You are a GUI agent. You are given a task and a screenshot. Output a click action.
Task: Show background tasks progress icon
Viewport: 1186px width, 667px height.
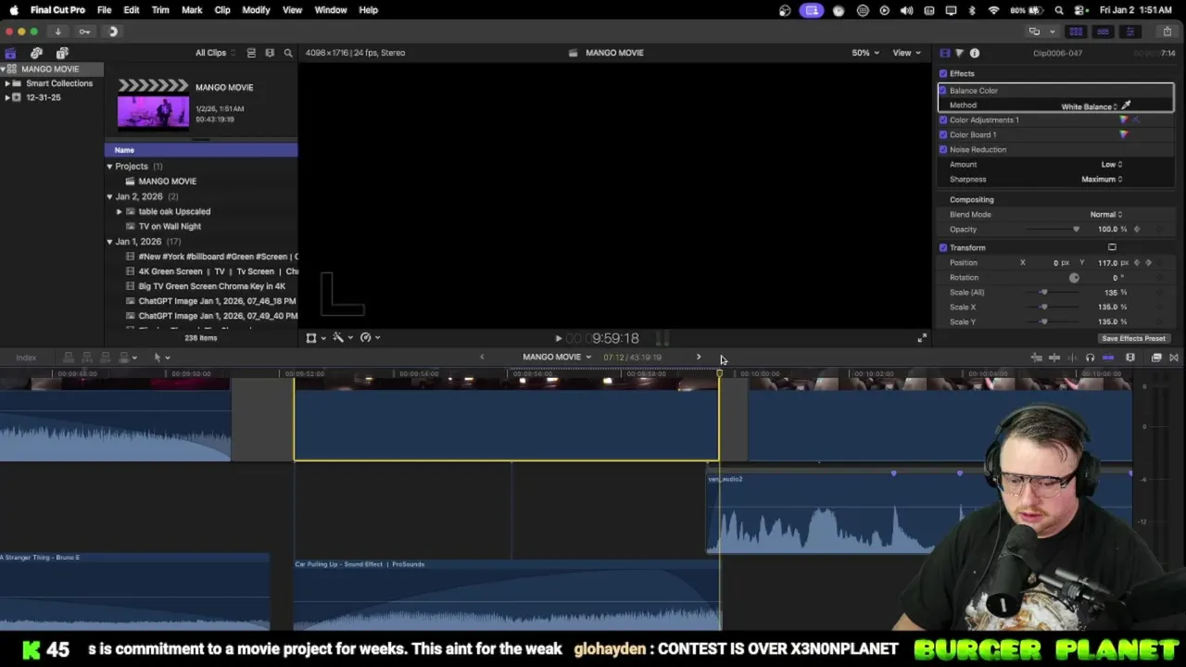click(113, 31)
